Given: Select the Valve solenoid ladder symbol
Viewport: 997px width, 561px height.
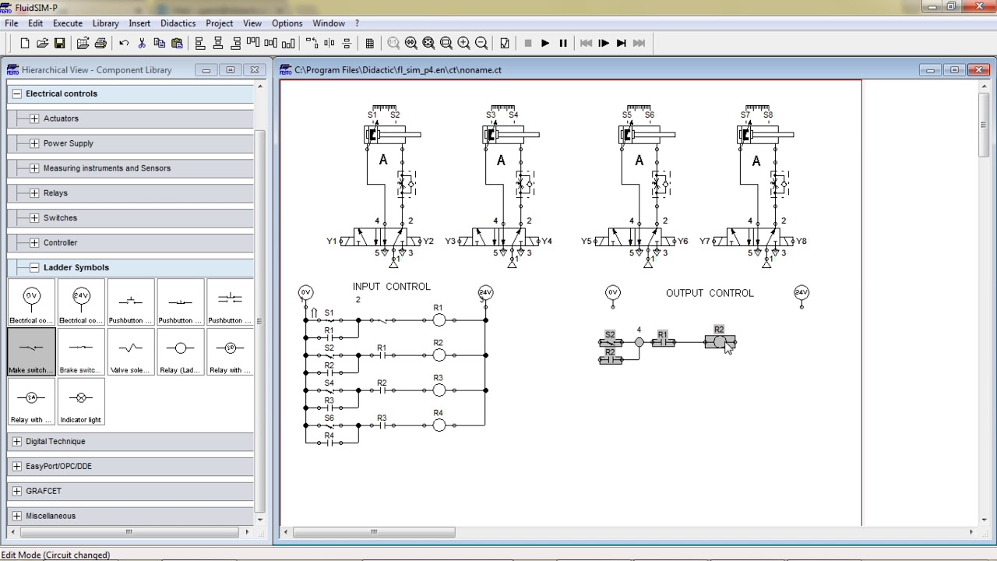Looking at the screenshot, I should coord(131,352).
